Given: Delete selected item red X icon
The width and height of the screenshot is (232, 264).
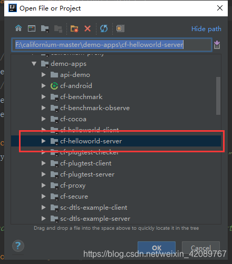Looking at the screenshot, I should (88, 28).
